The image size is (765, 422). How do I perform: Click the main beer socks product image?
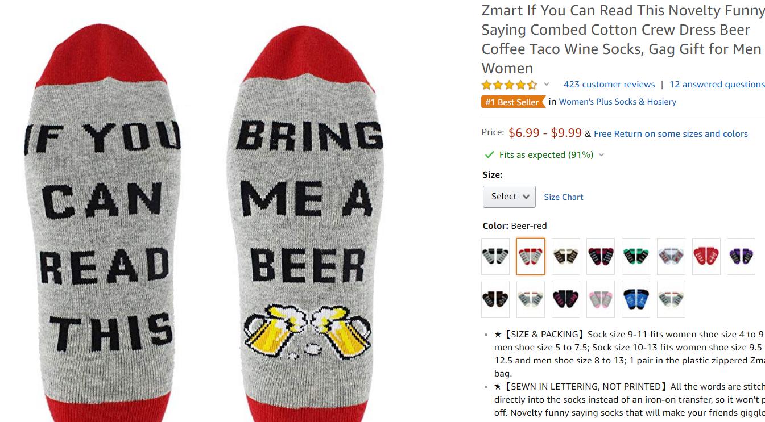click(205, 227)
